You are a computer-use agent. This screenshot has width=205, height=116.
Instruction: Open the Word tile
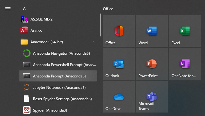click(x=152, y=31)
